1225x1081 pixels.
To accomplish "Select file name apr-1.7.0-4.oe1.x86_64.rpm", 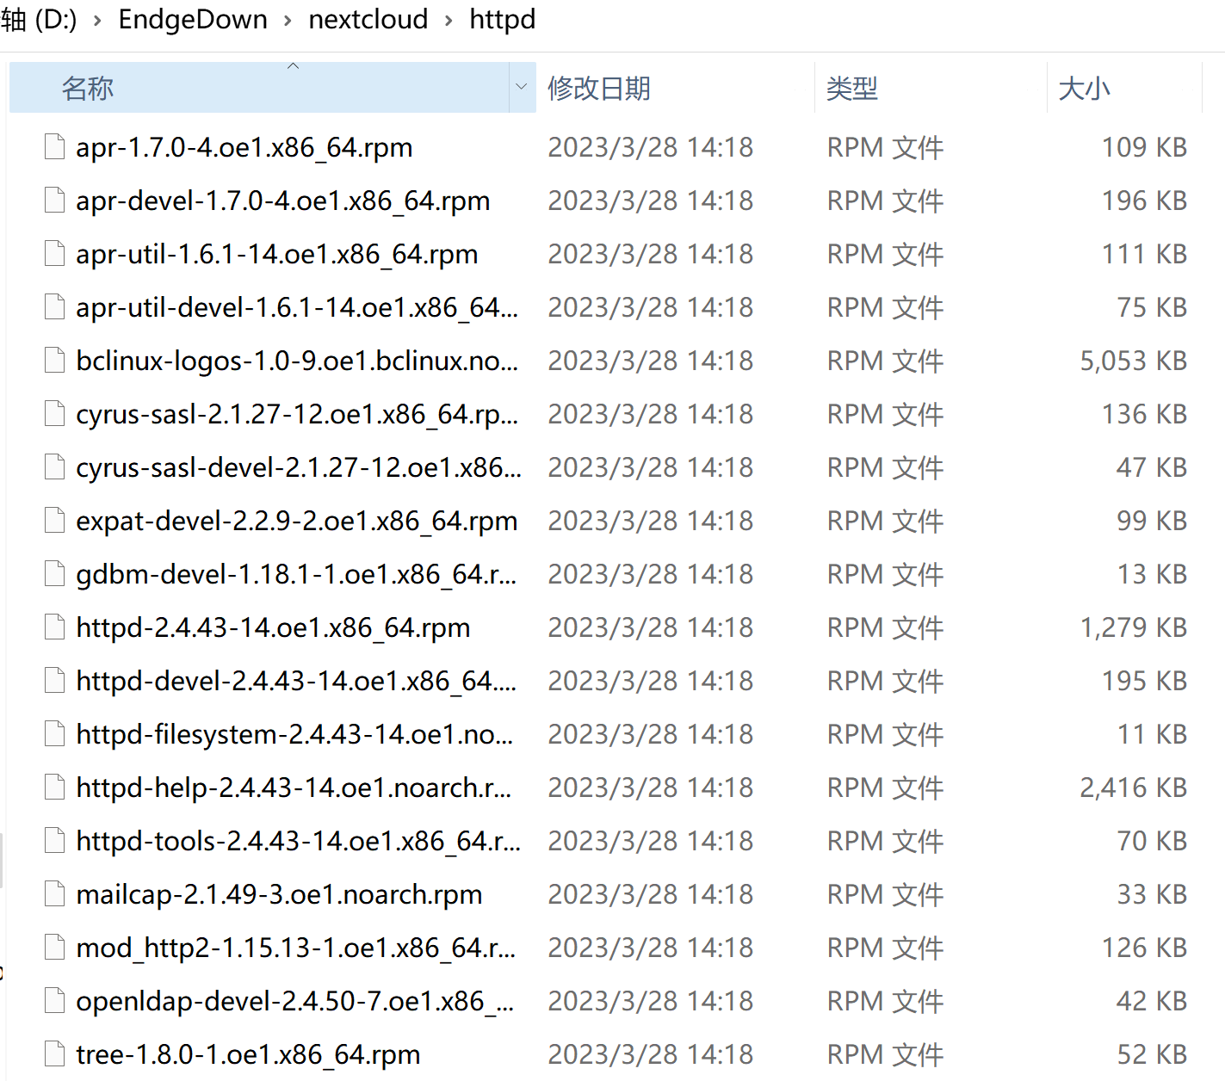I will tap(244, 147).
